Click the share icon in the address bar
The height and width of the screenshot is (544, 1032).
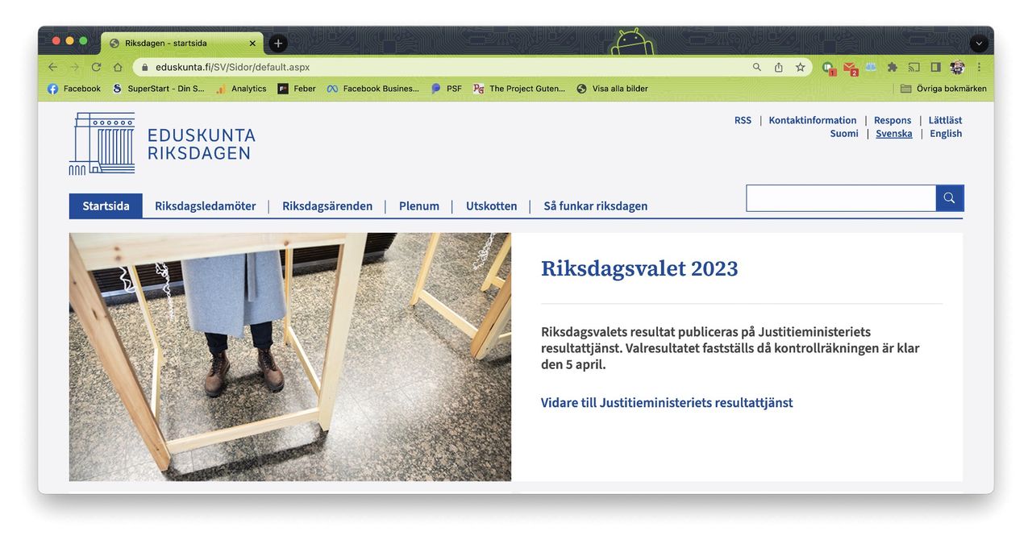tap(778, 67)
